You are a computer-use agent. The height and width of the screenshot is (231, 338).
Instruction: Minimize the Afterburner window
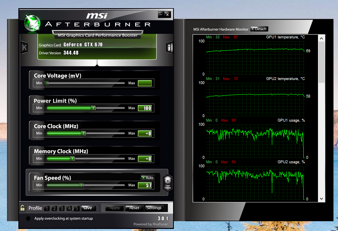(160, 14)
